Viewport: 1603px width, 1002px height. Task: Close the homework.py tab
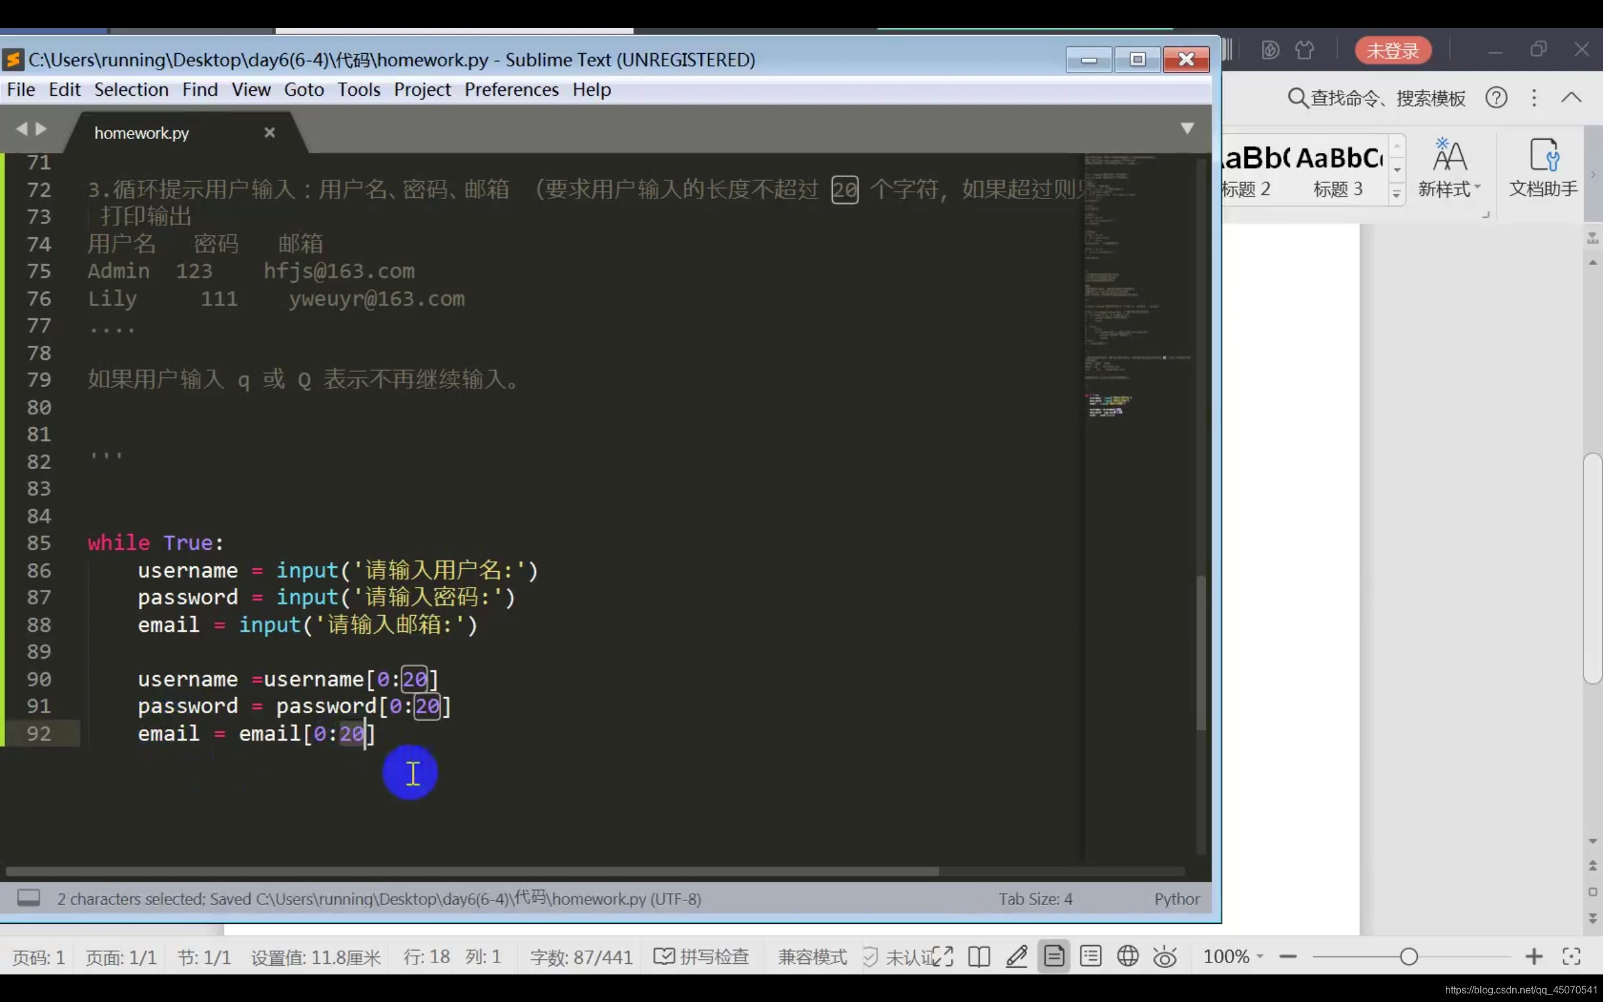[269, 133]
